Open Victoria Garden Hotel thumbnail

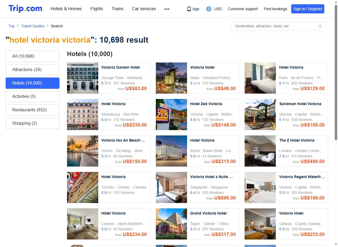point(83,78)
